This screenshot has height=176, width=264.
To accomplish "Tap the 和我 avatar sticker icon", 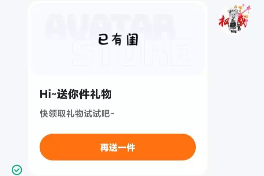I will pos(235,19).
